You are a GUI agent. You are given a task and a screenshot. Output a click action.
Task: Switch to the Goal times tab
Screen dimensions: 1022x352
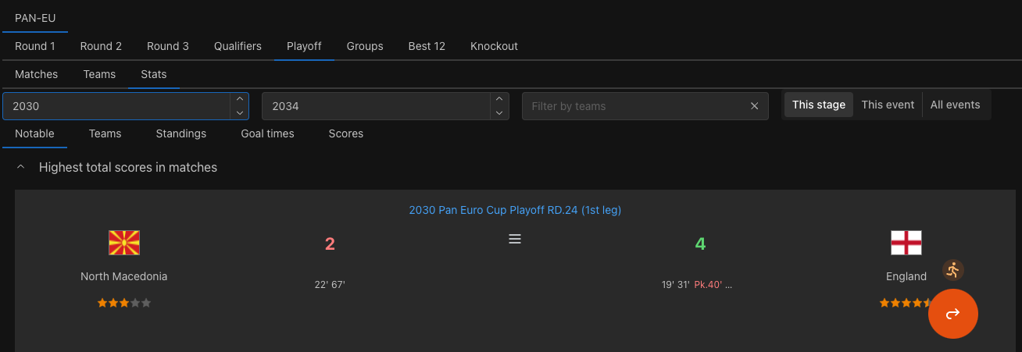tap(267, 133)
